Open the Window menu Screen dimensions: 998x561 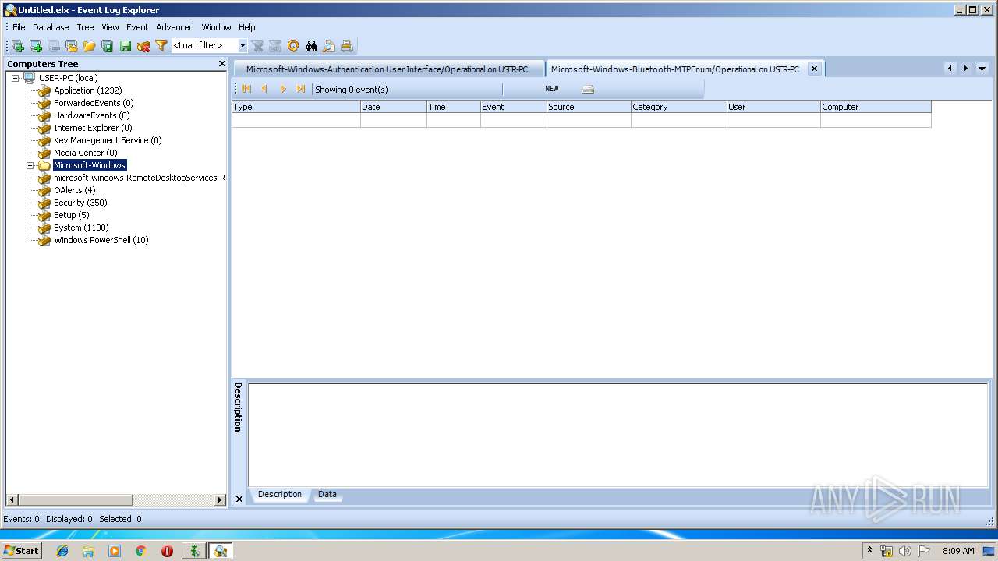(216, 27)
